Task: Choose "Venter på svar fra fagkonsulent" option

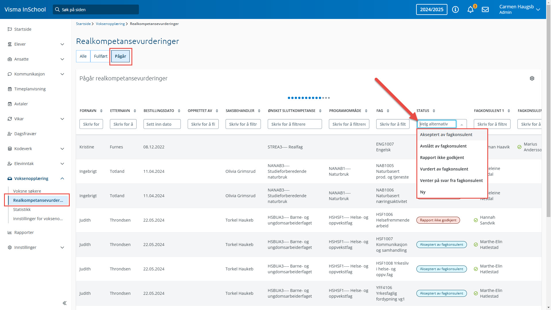Action: click(451, 181)
